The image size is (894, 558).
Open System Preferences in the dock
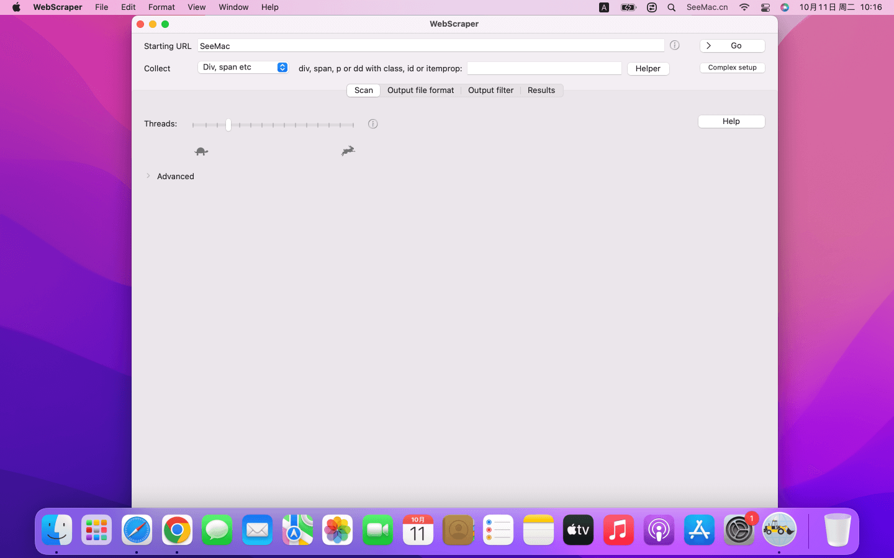pos(739,530)
